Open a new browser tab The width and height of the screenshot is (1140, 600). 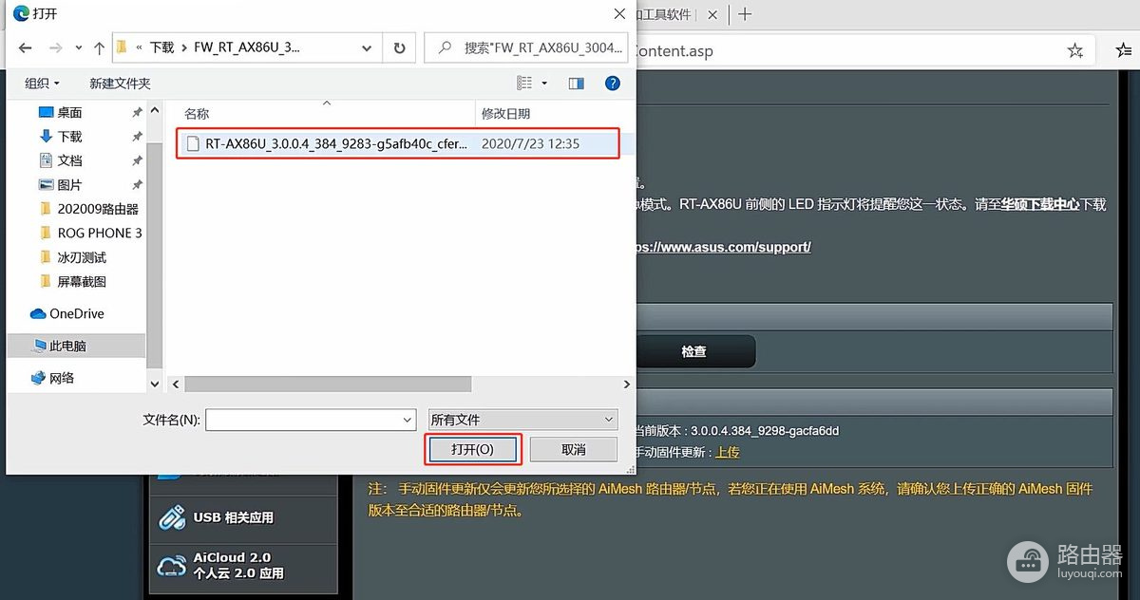pyautogui.click(x=745, y=14)
